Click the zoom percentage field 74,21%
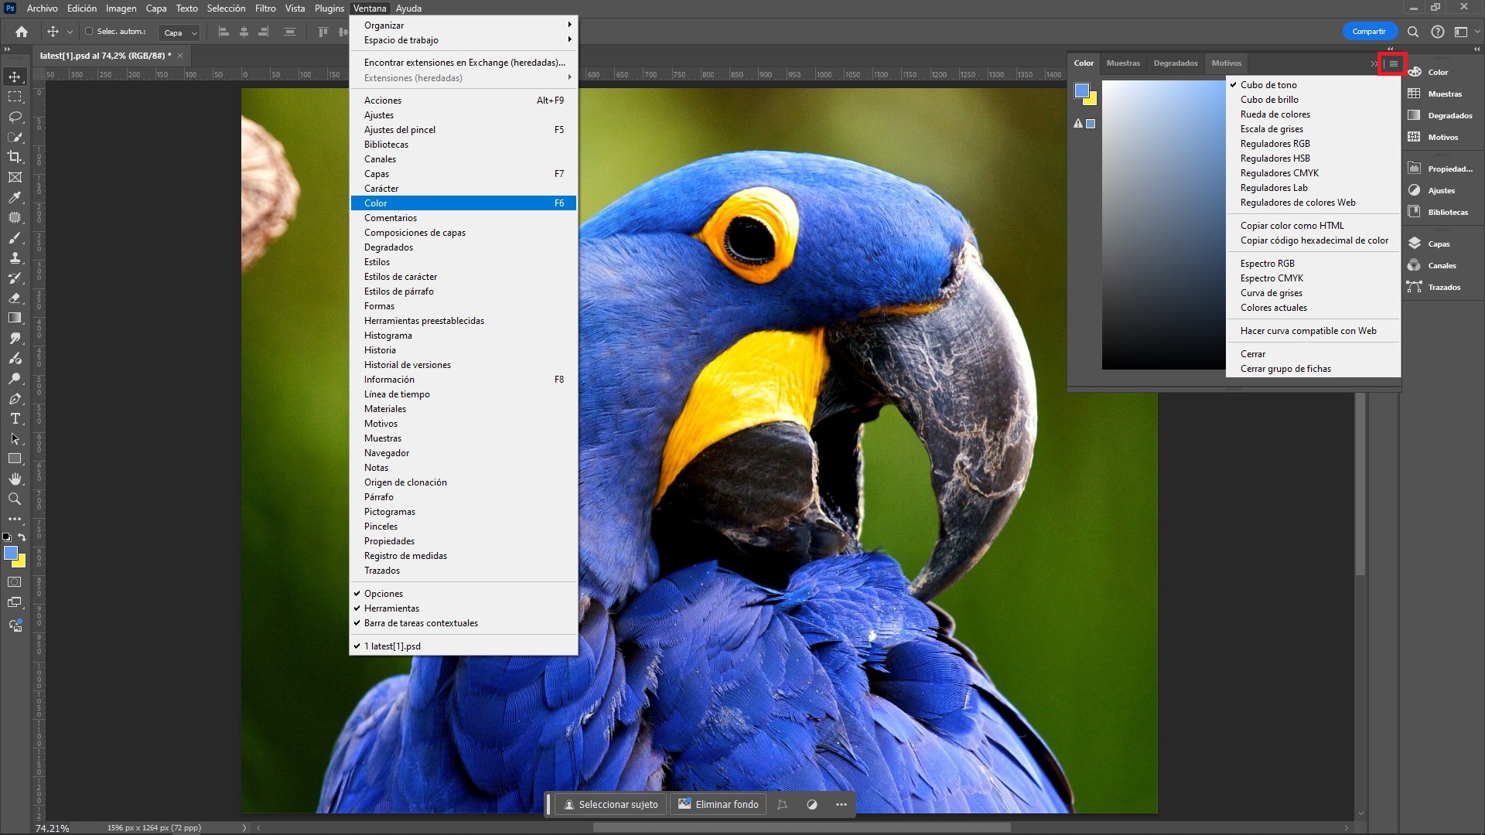 tap(53, 828)
